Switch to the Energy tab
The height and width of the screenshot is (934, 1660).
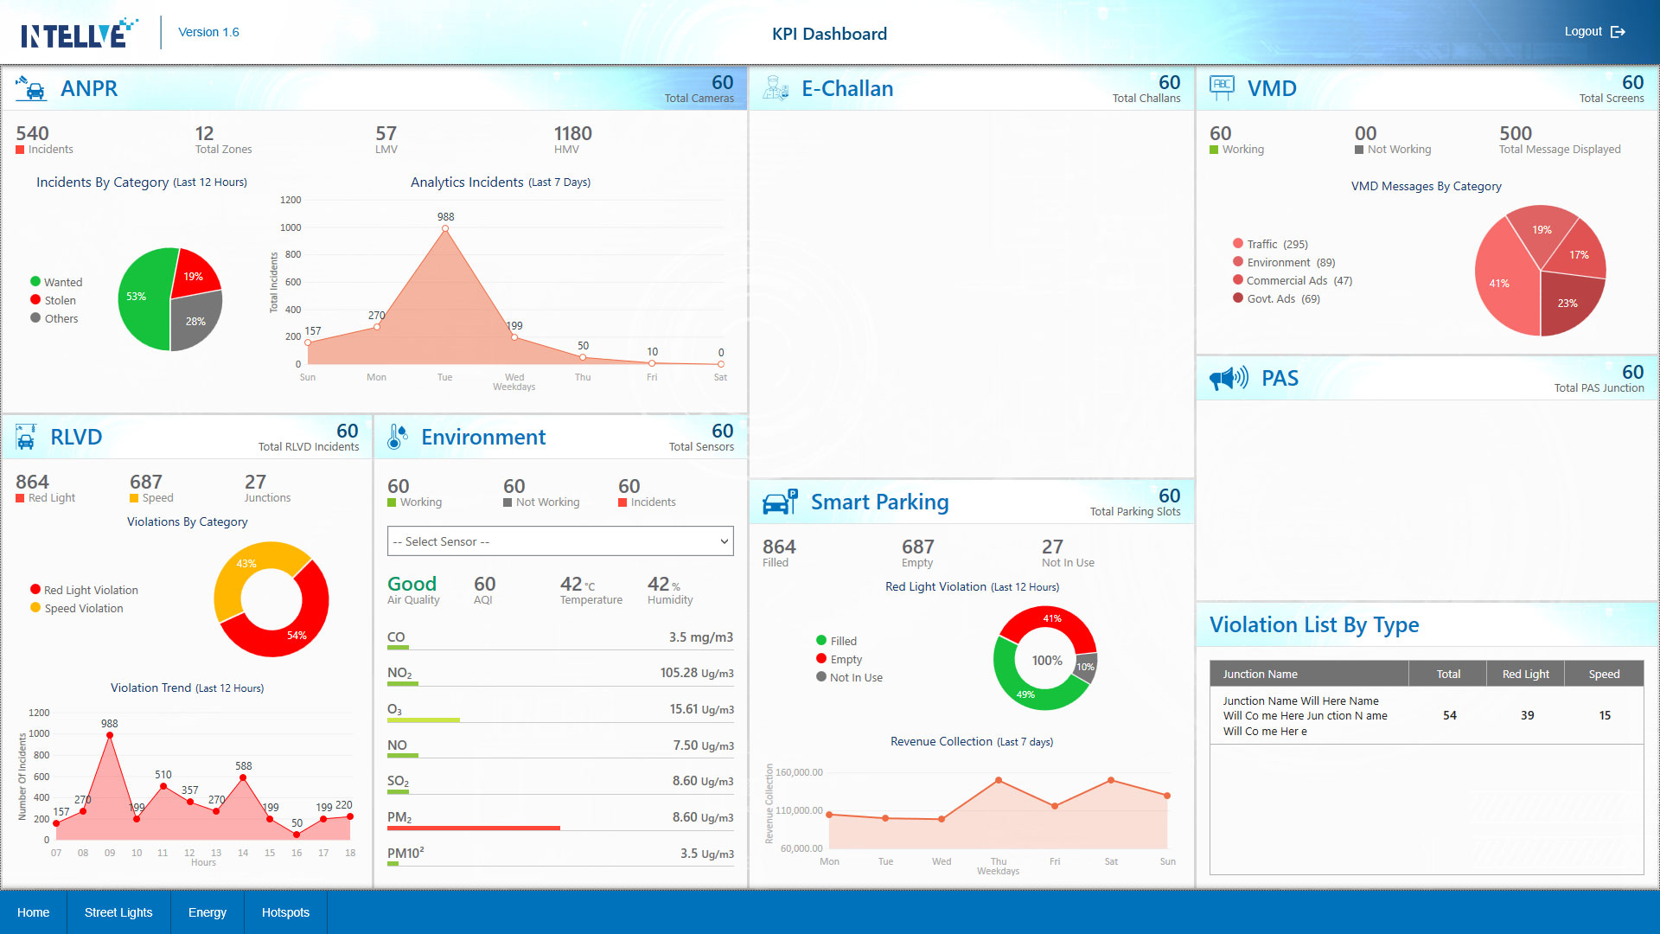click(207, 912)
